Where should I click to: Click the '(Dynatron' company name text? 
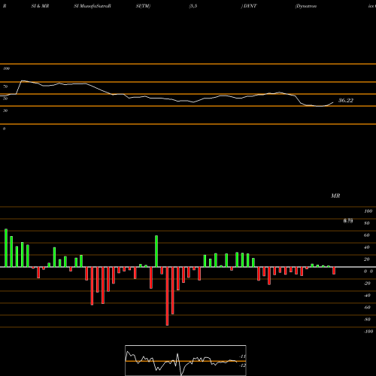306,6
